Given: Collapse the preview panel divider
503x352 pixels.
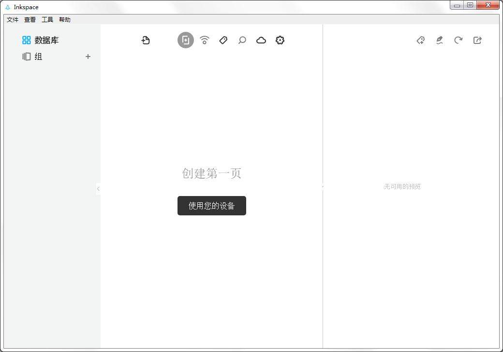Looking at the screenshot, I should click(x=323, y=186).
